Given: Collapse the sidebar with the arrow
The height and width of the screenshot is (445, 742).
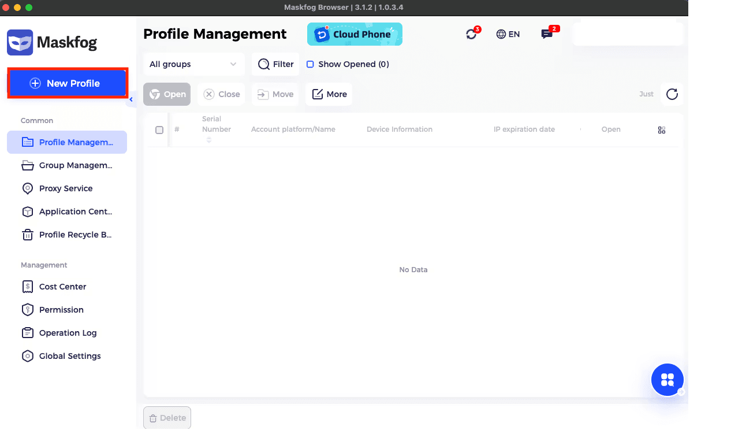Looking at the screenshot, I should click(131, 99).
